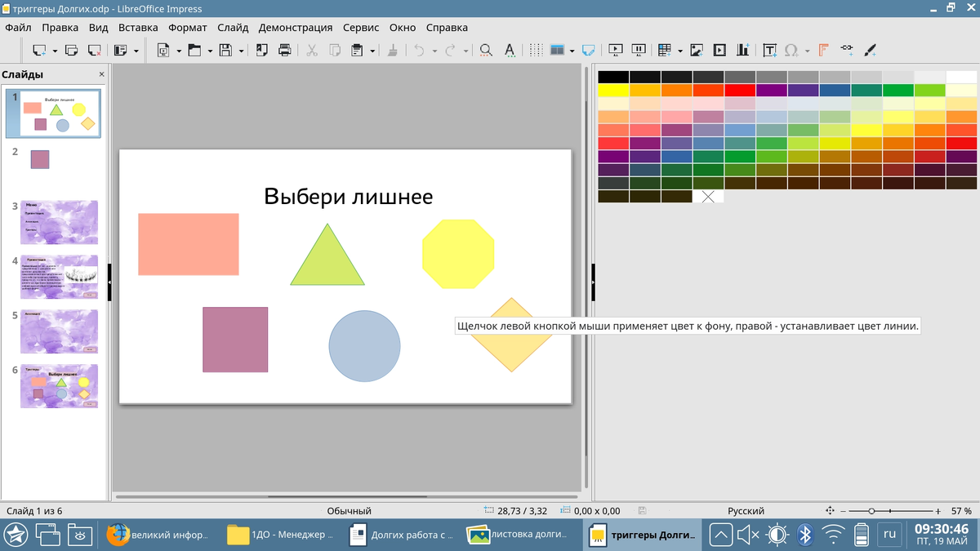Click the Find and Replace magnifier icon
This screenshot has height=551, width=980.
click(486, 50)
